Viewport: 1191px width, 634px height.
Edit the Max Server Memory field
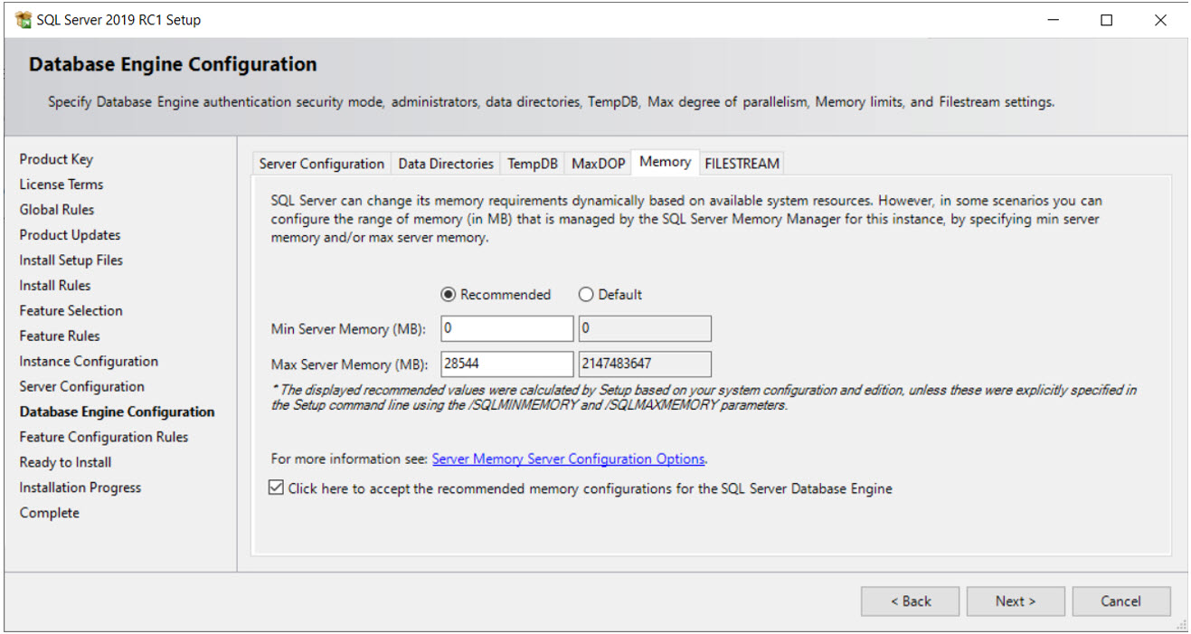tap(506, 364)
